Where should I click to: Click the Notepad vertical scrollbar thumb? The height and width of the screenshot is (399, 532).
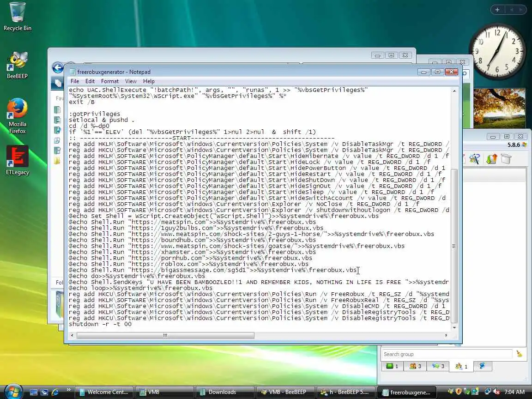pyautogui.click(x=454, y=246)
